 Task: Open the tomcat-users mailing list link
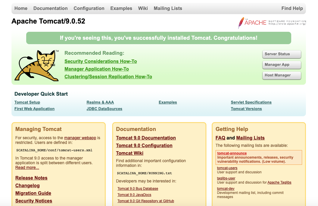click(x=227, y=168)
